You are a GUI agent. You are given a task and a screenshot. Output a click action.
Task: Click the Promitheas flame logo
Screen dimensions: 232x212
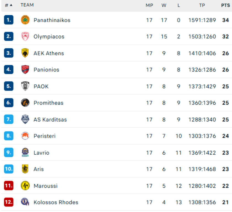pos(25,103)
